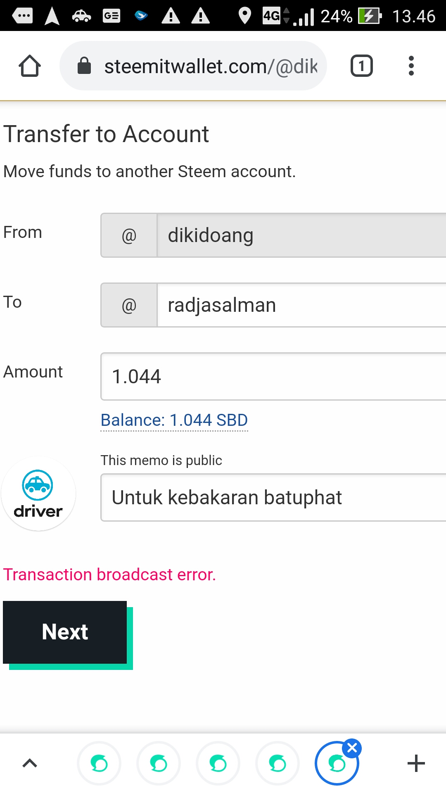446x793 pixels.
Task: Edit the memo field text
Action: pos(273,497)
